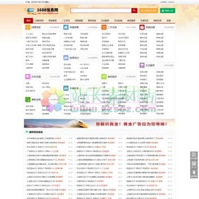
Task: Click the green button beside the search bar
Action: click(167, 10)
